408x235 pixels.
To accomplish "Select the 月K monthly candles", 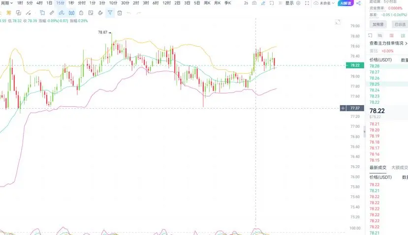I will [217, 3].
